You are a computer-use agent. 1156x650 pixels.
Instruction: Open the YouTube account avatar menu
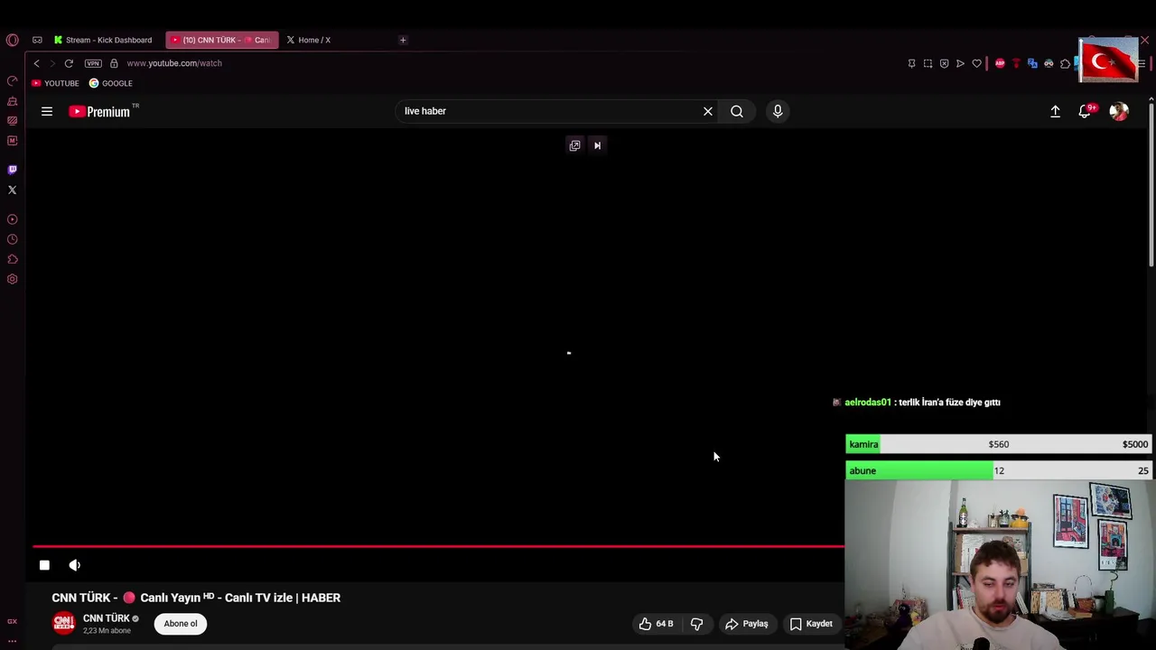(x=1119, y=111)
